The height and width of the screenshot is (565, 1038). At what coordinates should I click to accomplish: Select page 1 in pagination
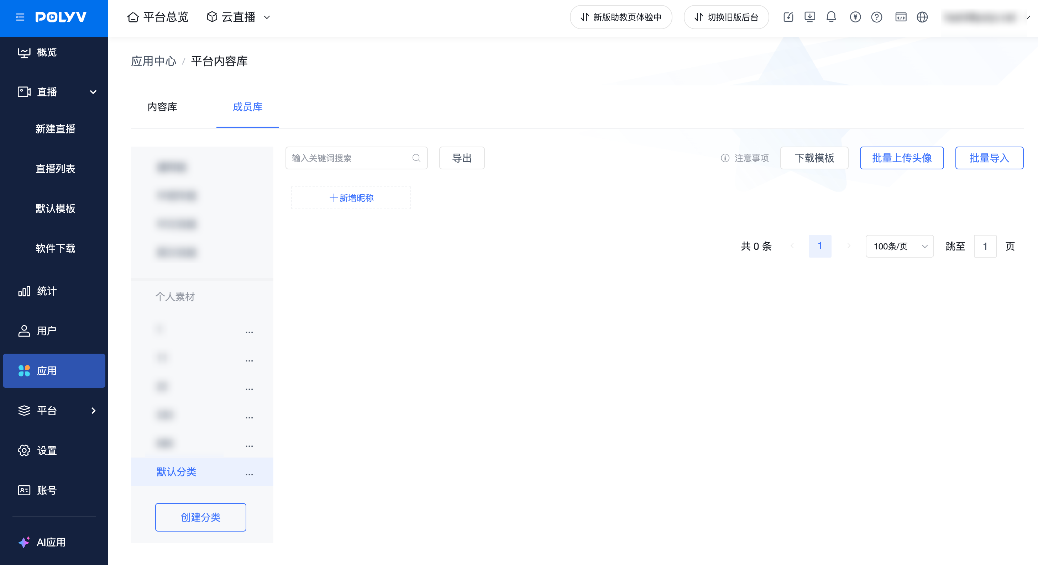tap(820, 246)
